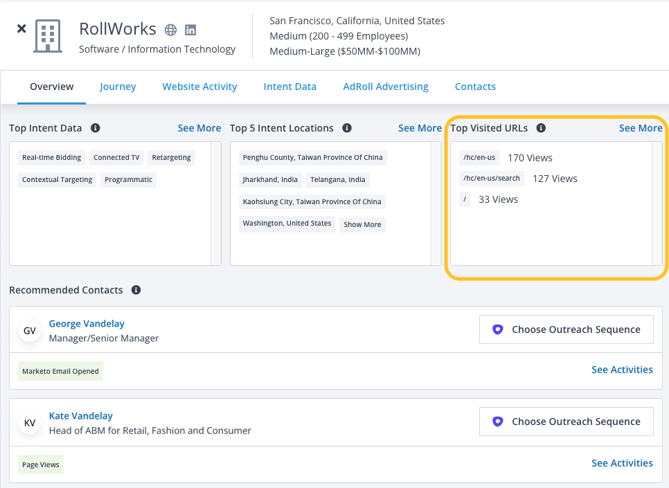The height and width of the screenshot is (488, 669).
Task: Click info icon beside Top Intent Data
Action: (x=96, y=128)
